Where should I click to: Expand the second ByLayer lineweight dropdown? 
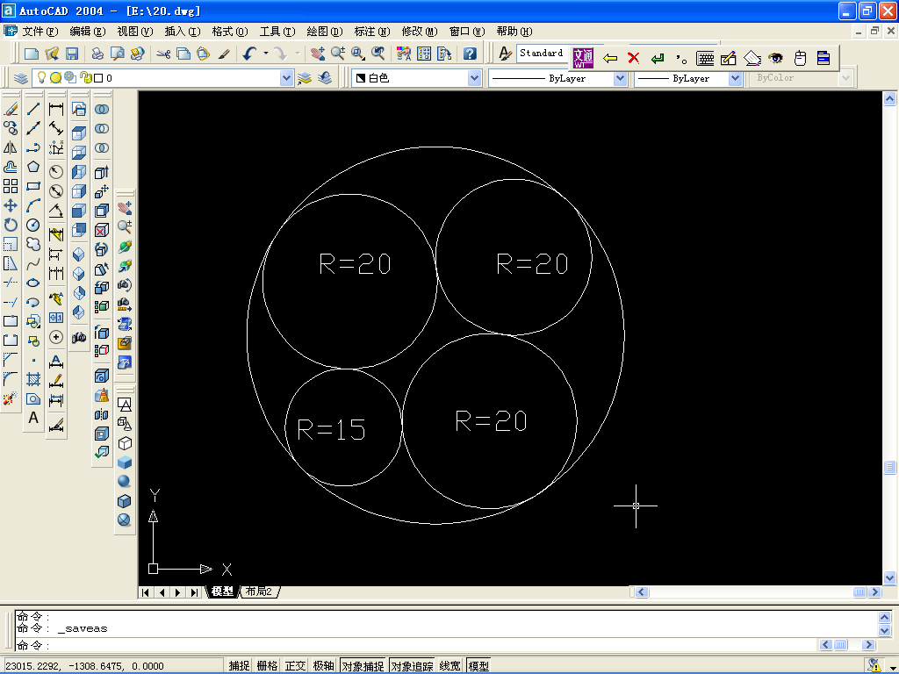735,78
